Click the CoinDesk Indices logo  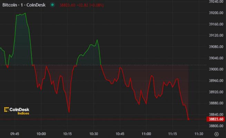click(17, 111)
